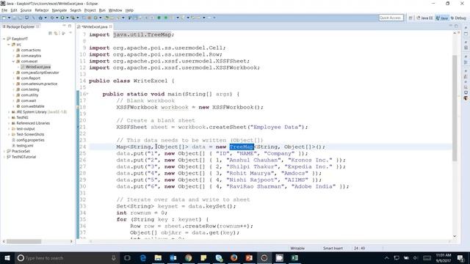Close the WriteExcel.java editor tab
Image resolution: width=470 pixels, height=264 pixels.
(x=111, y=26)
